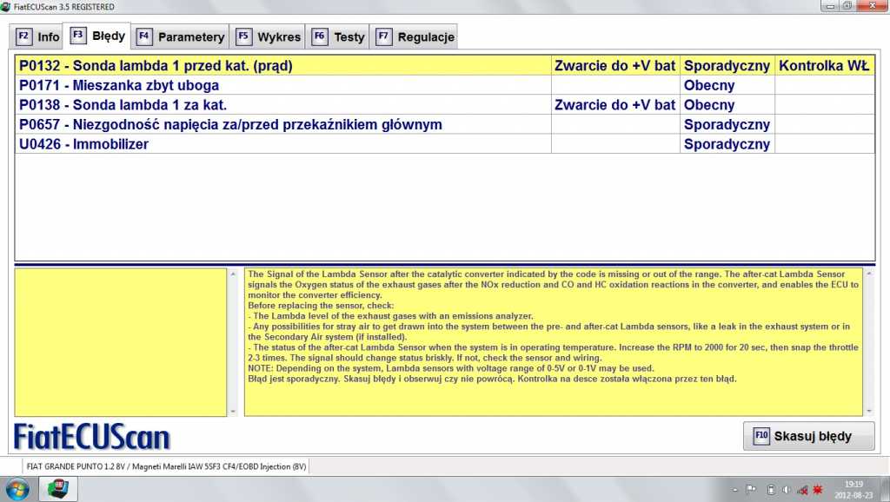Open the F6 Testy tab
The height and width of the screenshot is (502, 890).
(338, 36)
